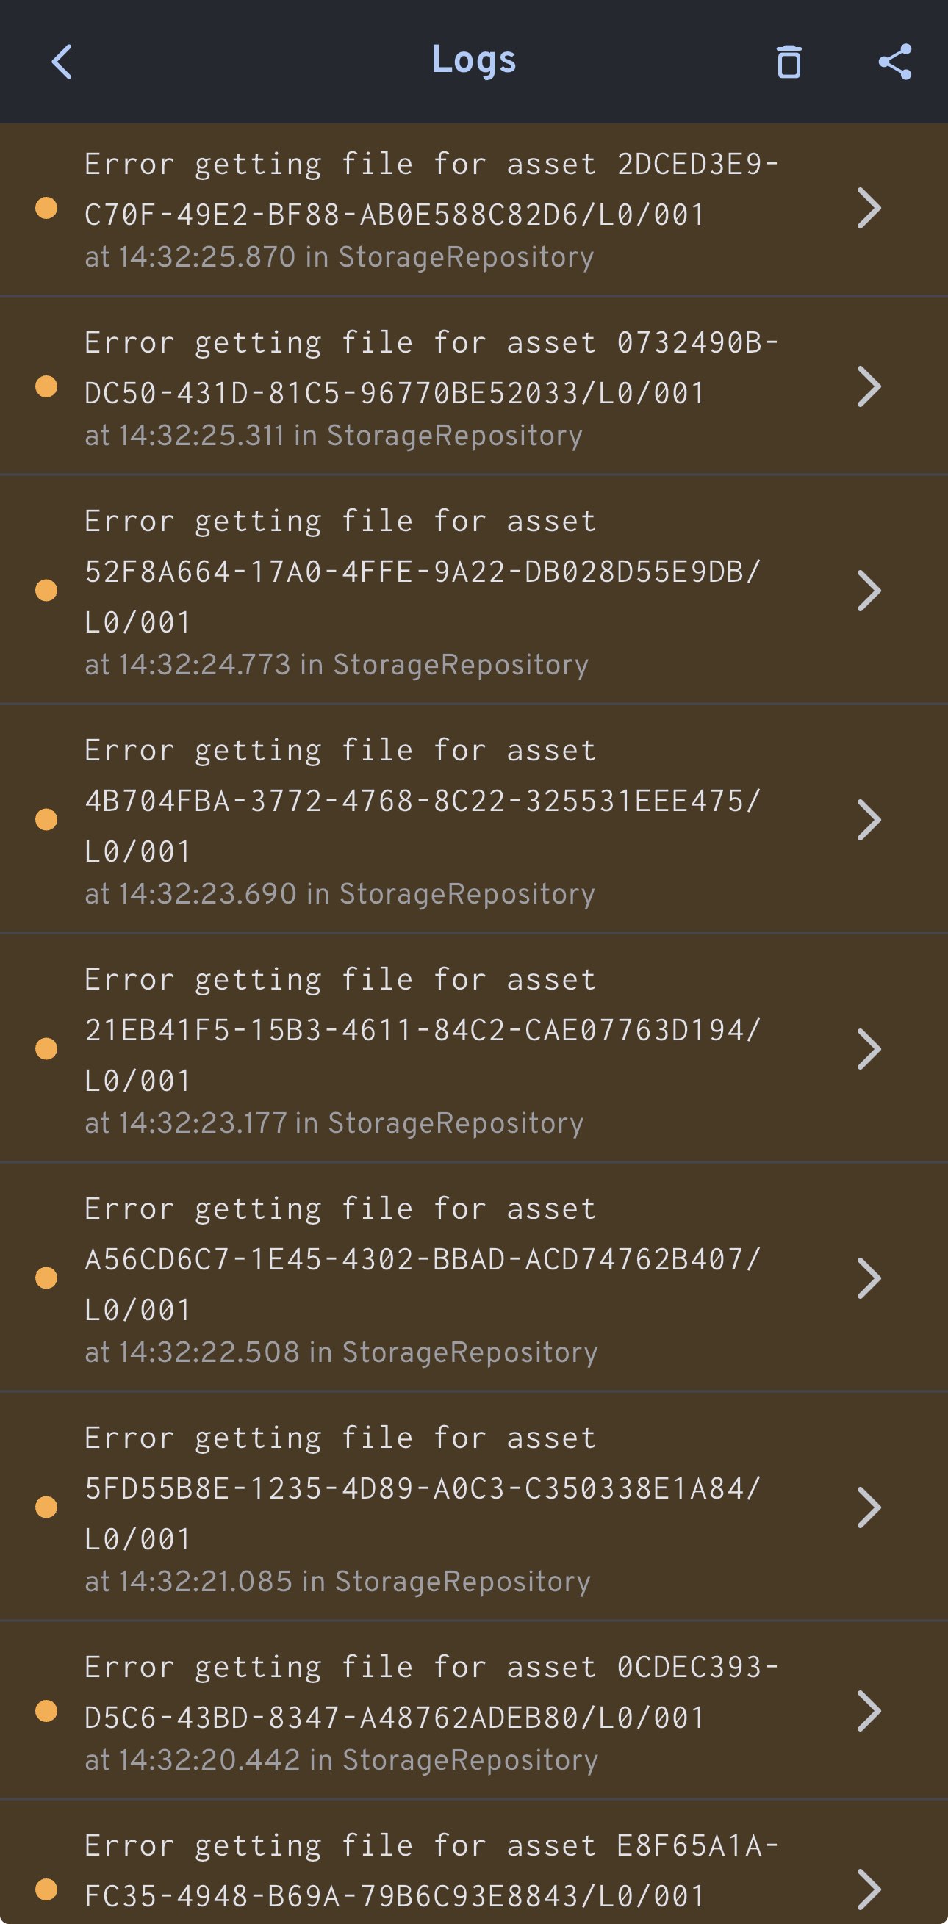The image size is (948, 1924).
Task: Expand chevron on the 14:32:21.085 log
Action: coord(869,1507)
